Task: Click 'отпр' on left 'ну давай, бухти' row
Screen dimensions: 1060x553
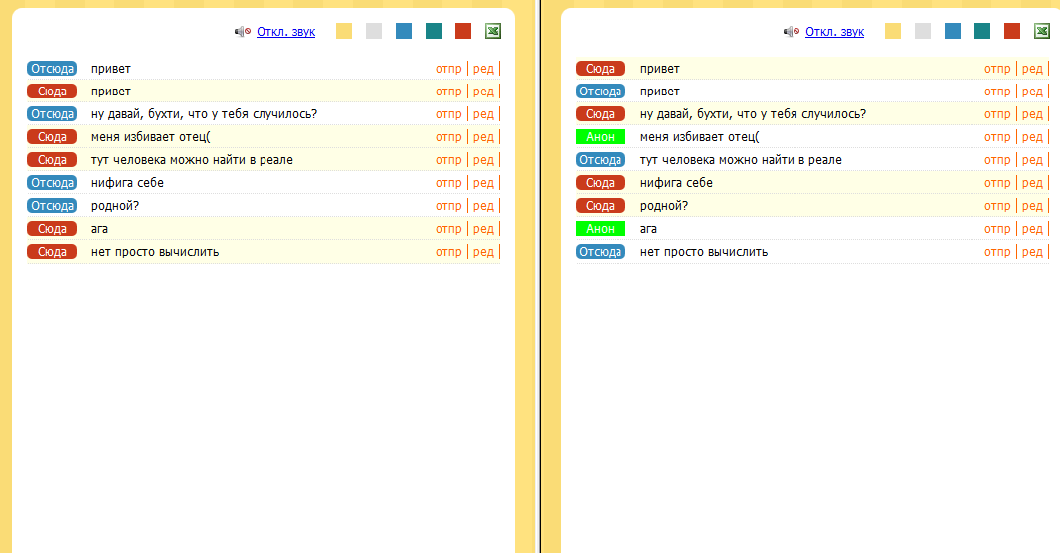Action: tap(448, 114)
